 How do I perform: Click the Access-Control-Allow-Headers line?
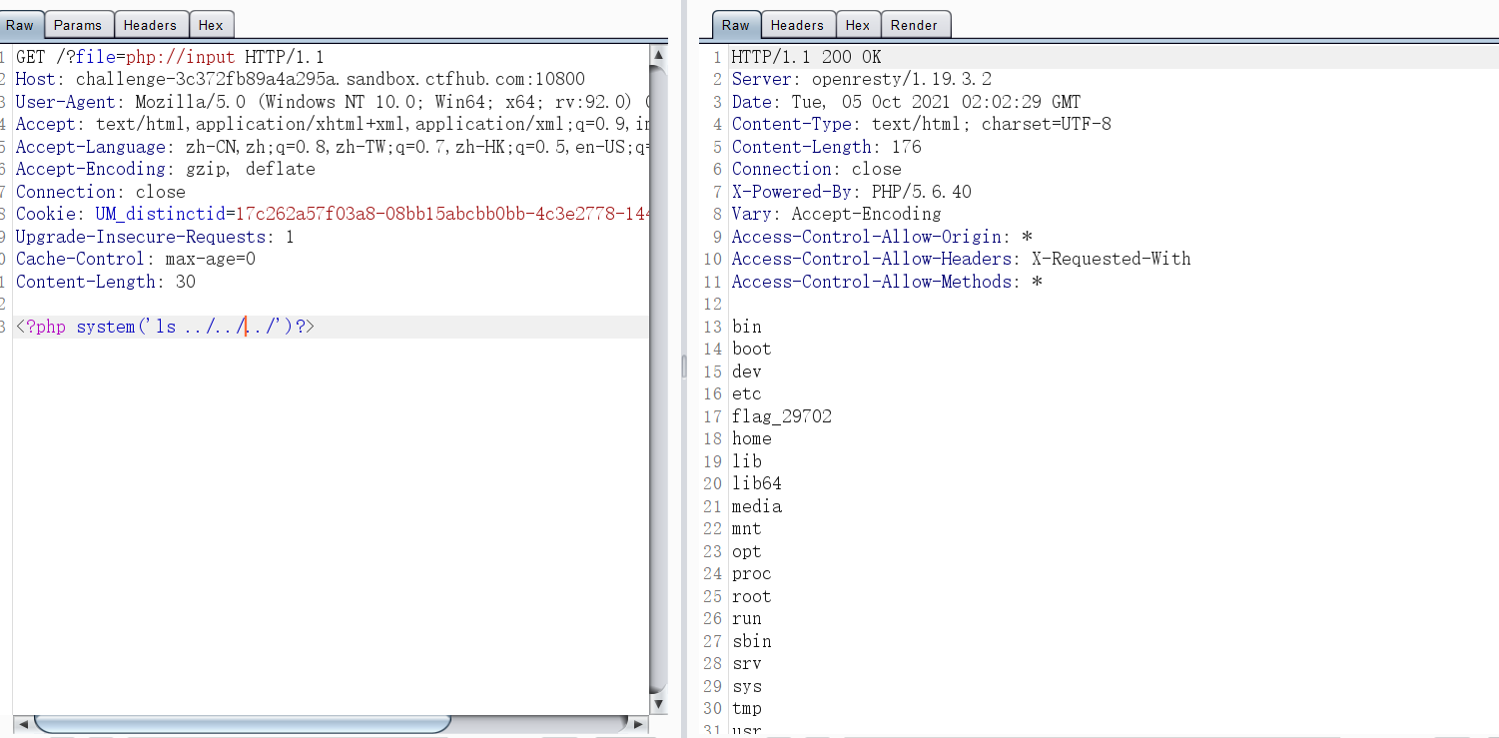[x=962, y=259]
